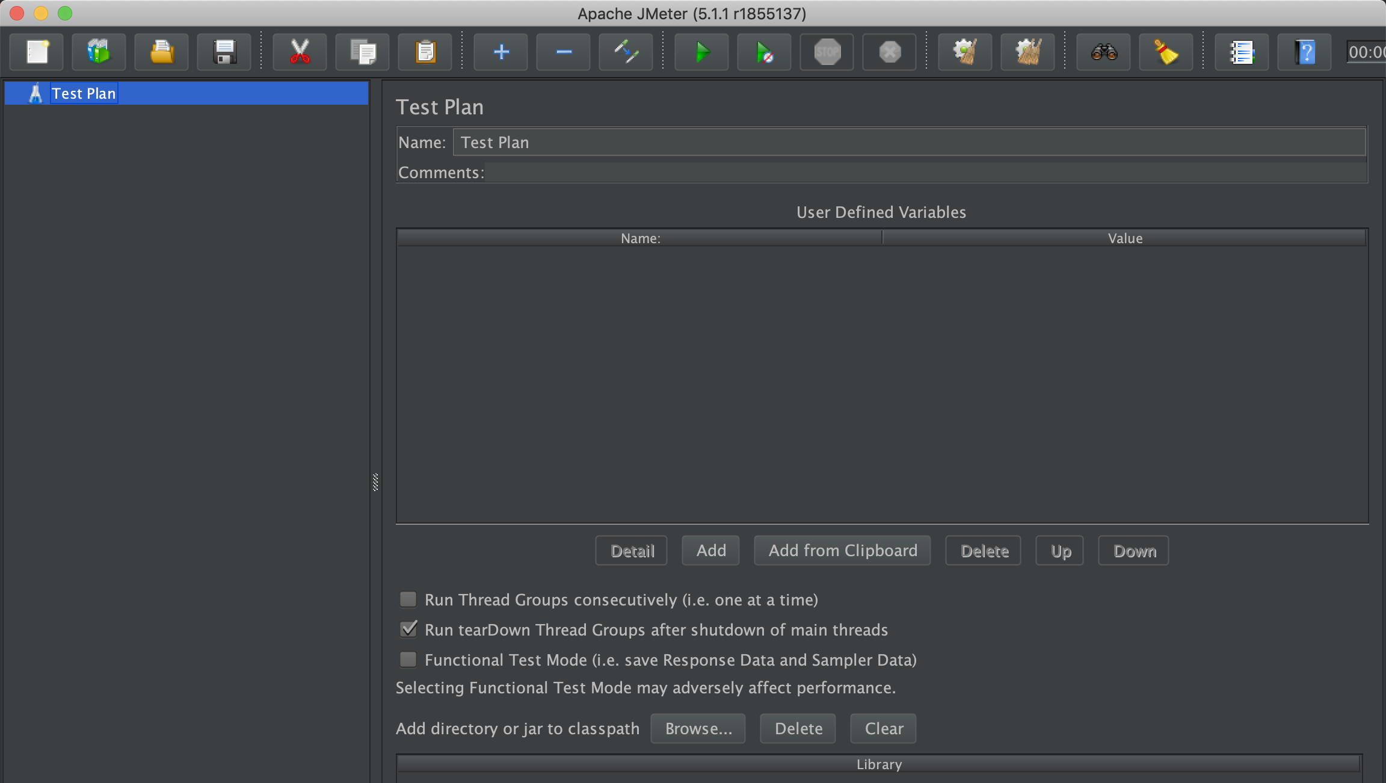The width and height of the screenshot is (1386, 783).
Task: Uncheck Run tearDown Thread Groups option
Action: coord(408,630)
